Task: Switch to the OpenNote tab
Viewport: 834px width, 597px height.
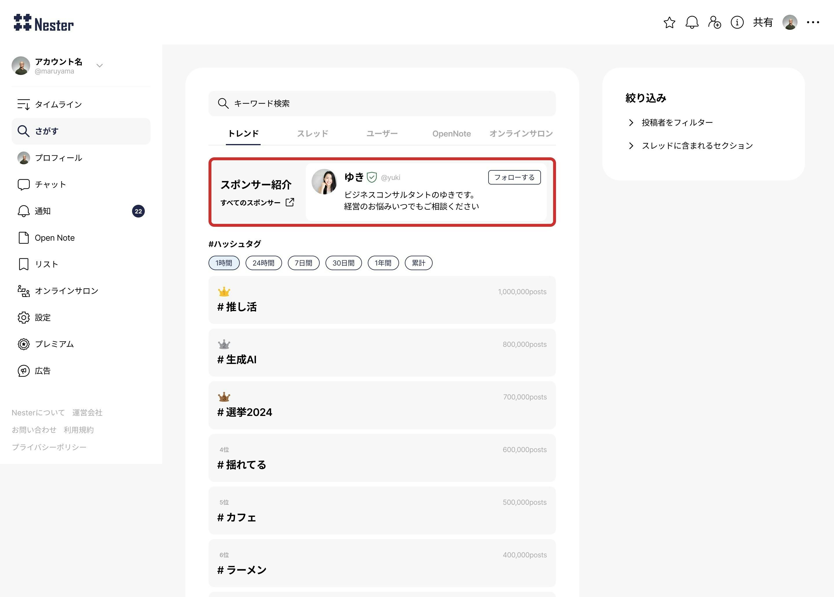Action: tap(451, 134)
